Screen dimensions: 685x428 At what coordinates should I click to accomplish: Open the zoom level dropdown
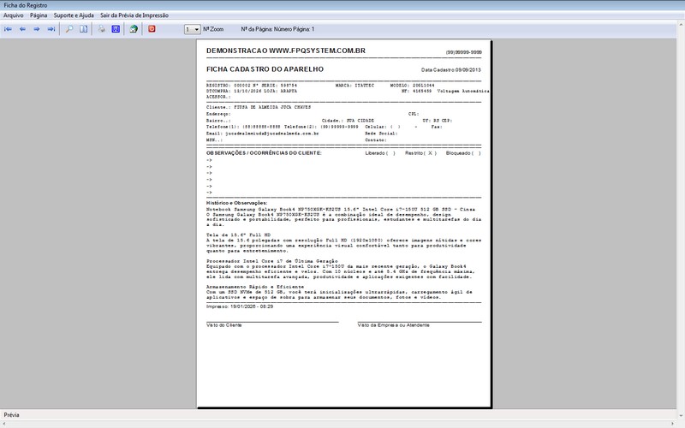click(x=192, y=29)
